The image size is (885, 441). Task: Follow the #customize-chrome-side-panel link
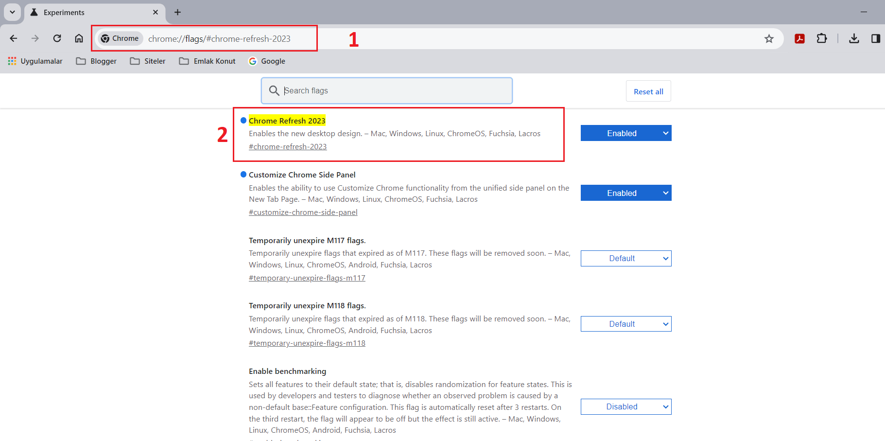coord(303,212)
